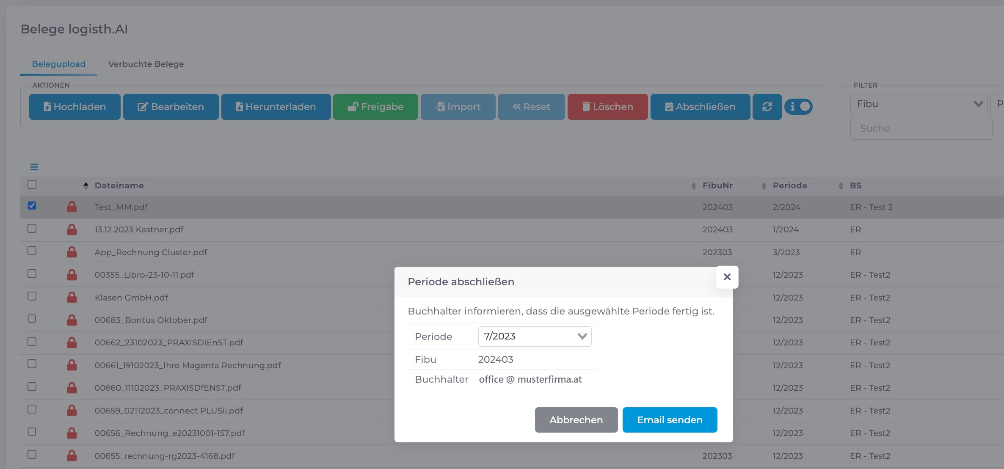
Task: Click the refresh icon button
Action: point(767,107)
